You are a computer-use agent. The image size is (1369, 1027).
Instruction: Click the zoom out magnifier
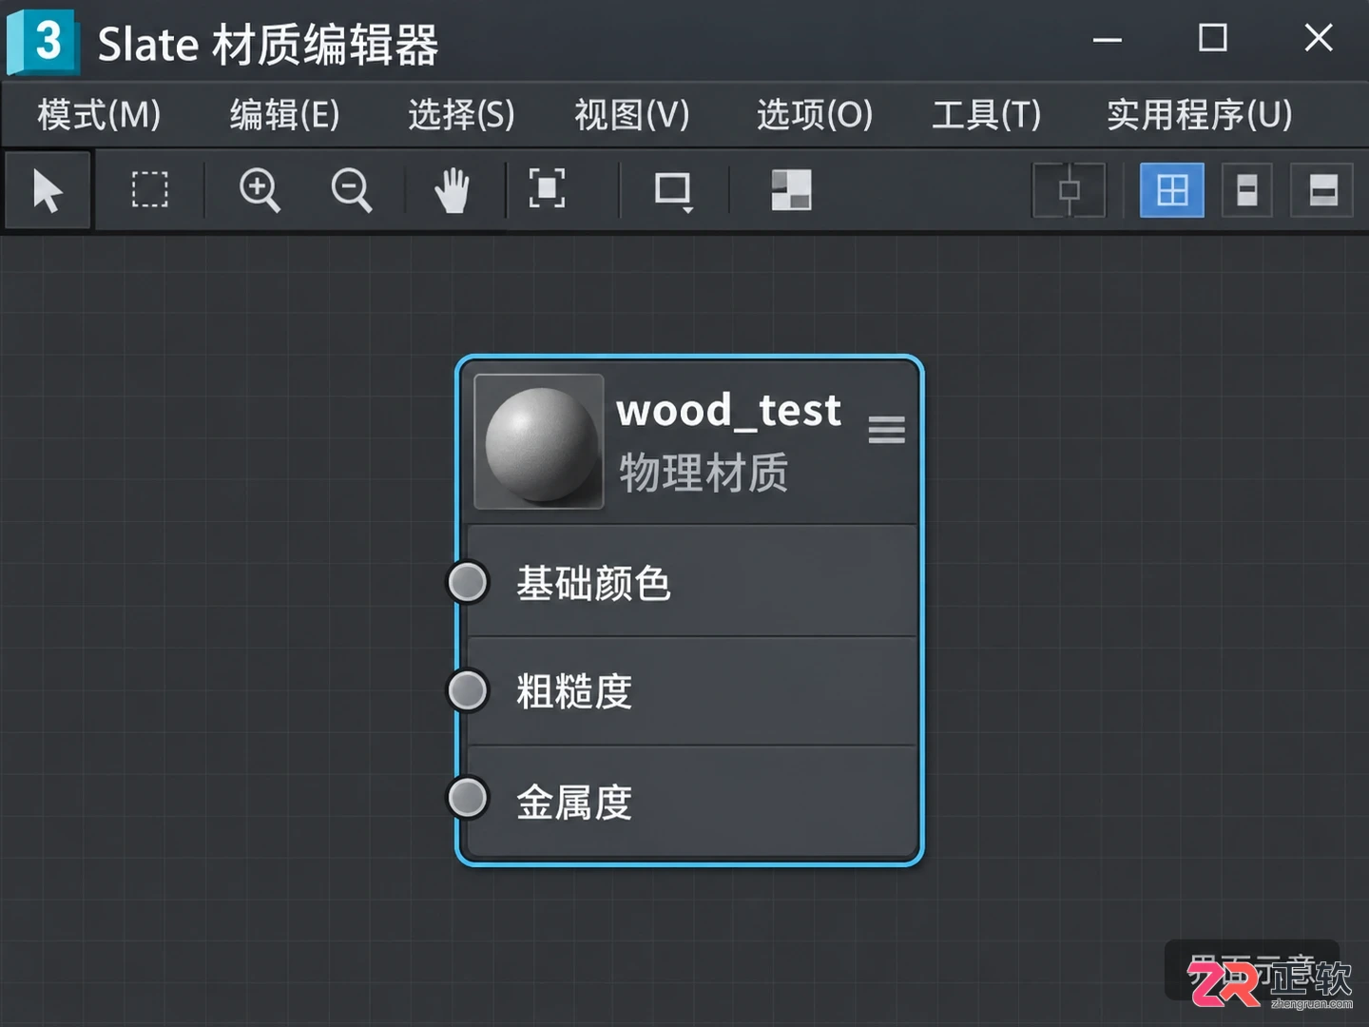pyautogui.click(x=351, y=190)
